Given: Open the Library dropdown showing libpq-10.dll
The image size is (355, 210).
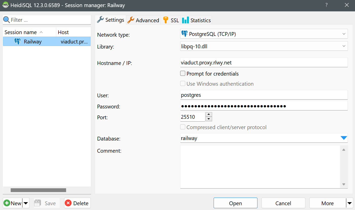Looking at the screenshot, I should pos(344,46).
